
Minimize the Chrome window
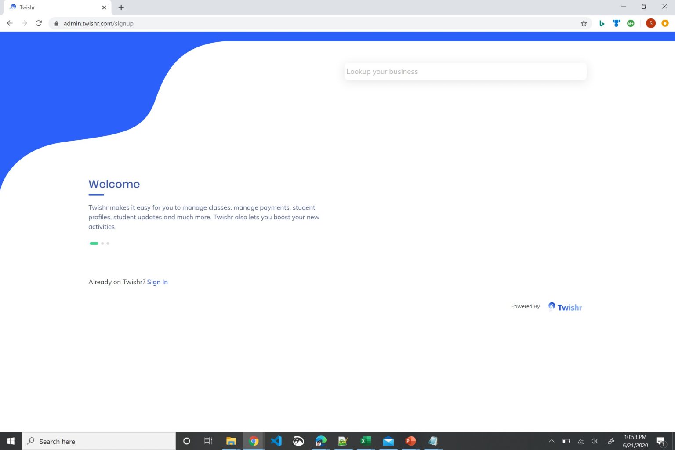pos(624,7)
